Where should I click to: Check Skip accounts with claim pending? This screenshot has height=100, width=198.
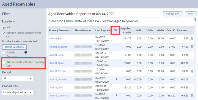(4, 62)
